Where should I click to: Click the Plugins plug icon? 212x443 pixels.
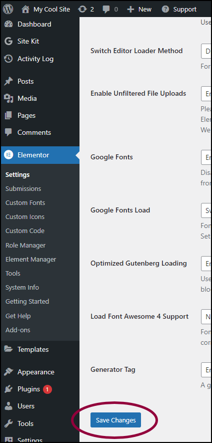coord(8,389)
